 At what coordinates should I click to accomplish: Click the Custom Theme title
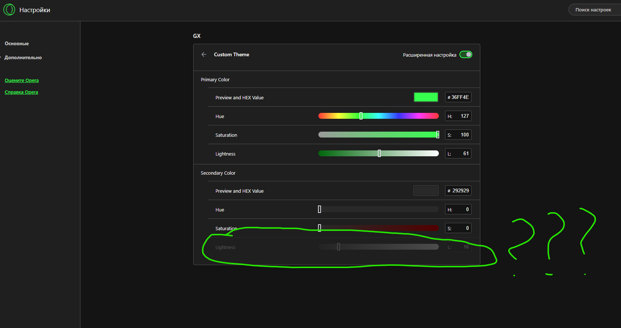231,54
